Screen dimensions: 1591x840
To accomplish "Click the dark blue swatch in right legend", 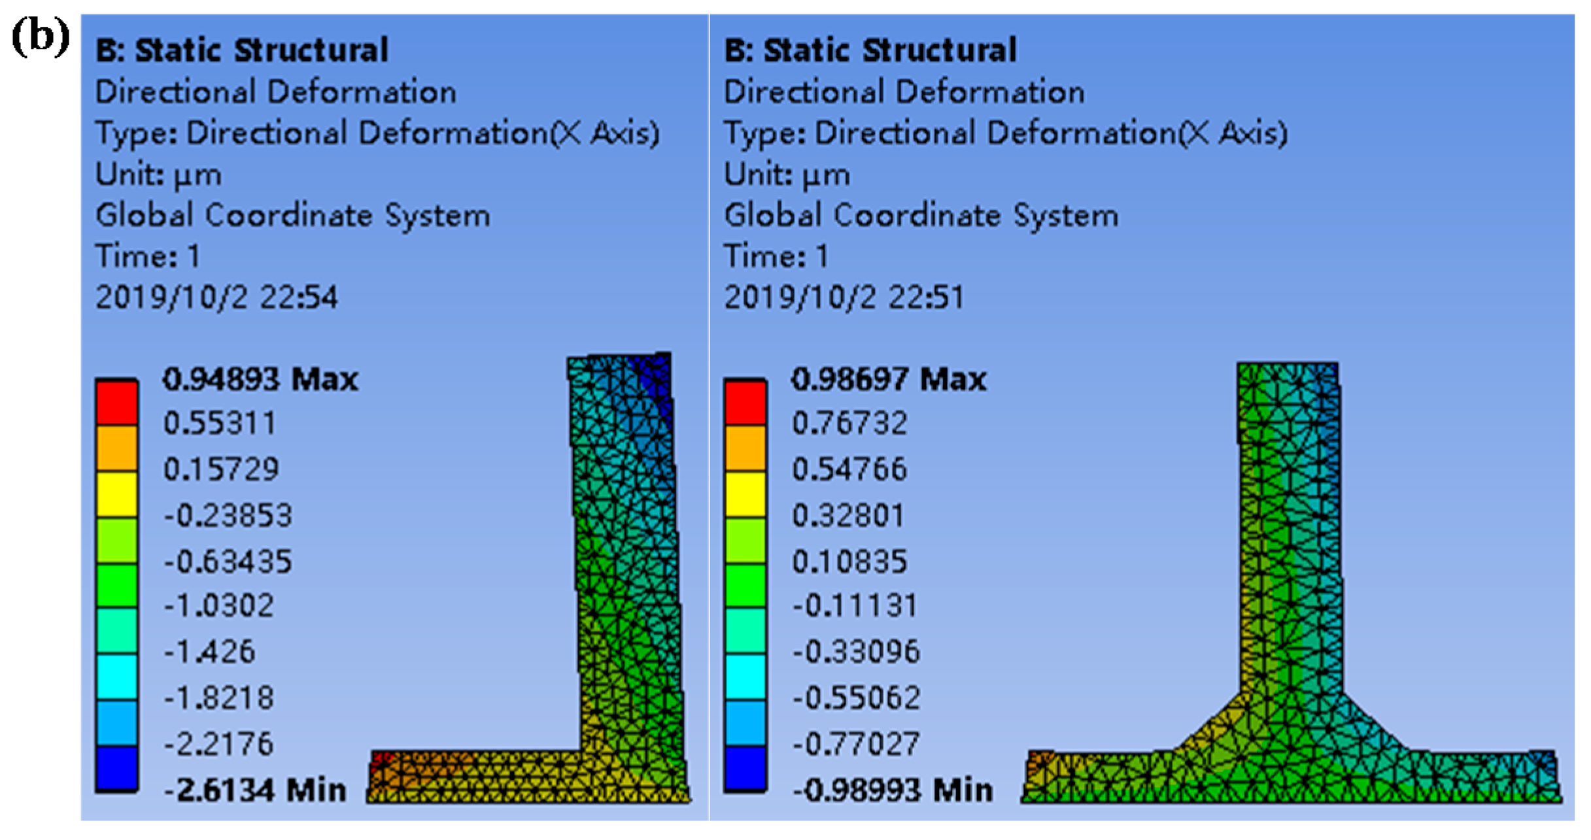I will click(x=745, y=768).
